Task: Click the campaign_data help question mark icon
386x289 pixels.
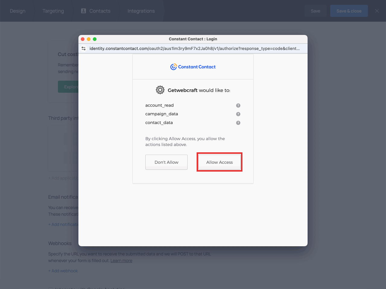Action: (x=238, y=114)
